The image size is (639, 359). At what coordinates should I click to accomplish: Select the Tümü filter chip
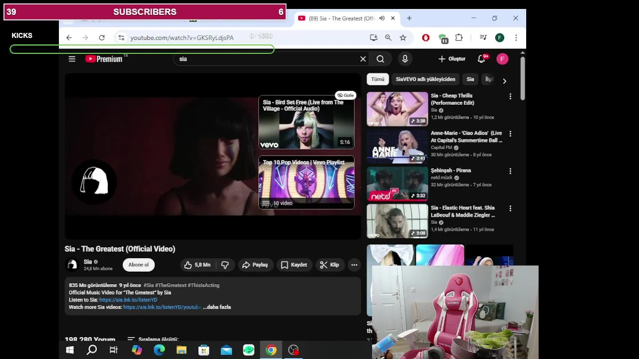[378, 79]
